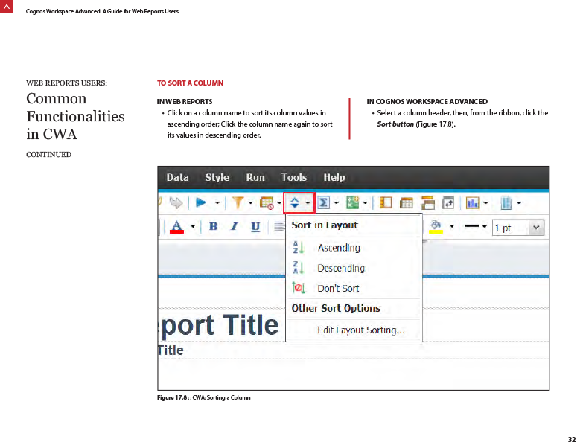Open the Style menu
The height and width of the screenshot is (445, 583).
pyautogui.click(x=217, y=178)
